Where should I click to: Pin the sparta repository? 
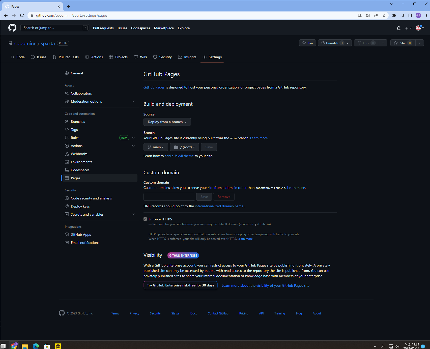(307, 43)
